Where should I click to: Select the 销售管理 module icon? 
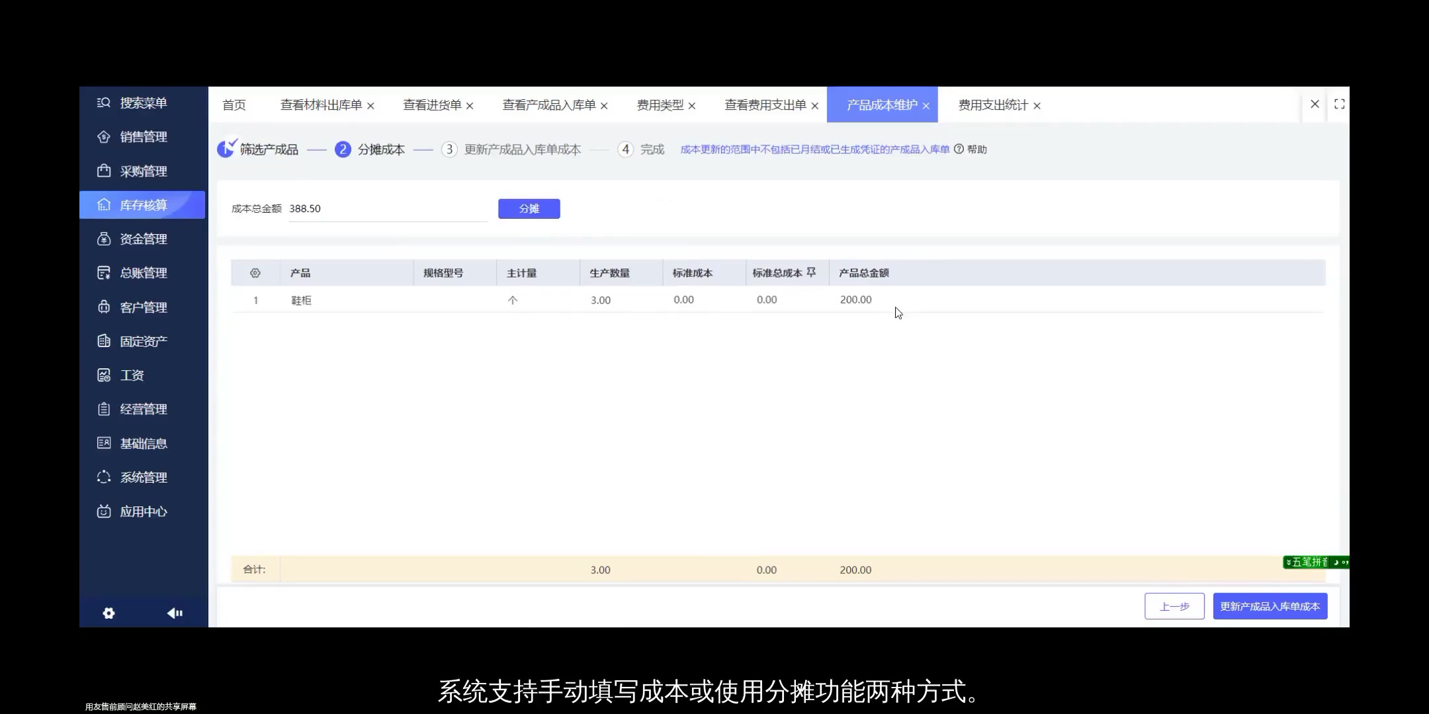point(104,137)
